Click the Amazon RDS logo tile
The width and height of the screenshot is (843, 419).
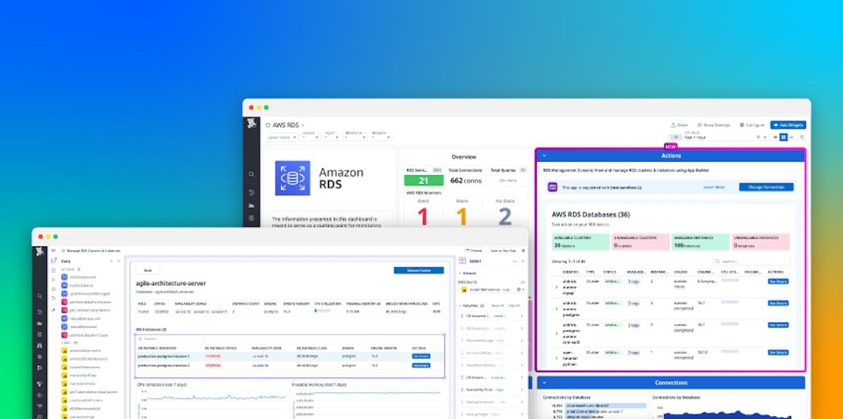[293, 178]
